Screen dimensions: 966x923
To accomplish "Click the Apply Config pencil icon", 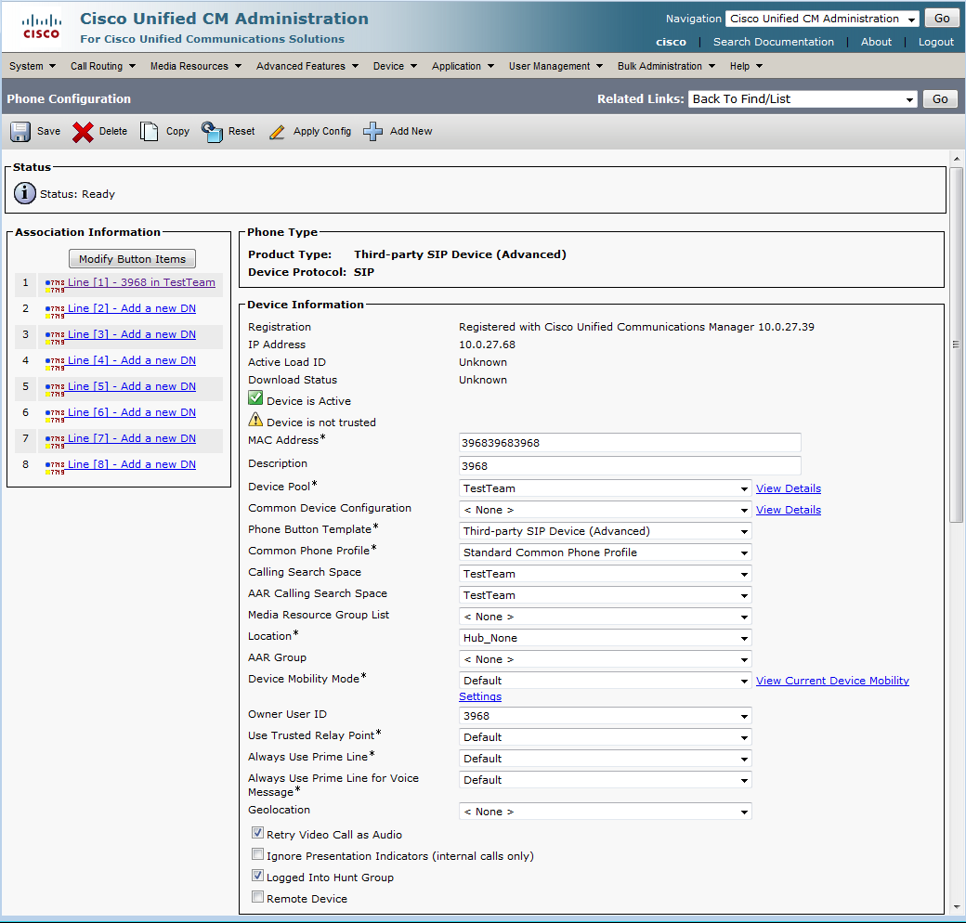I will click(277, 132).
